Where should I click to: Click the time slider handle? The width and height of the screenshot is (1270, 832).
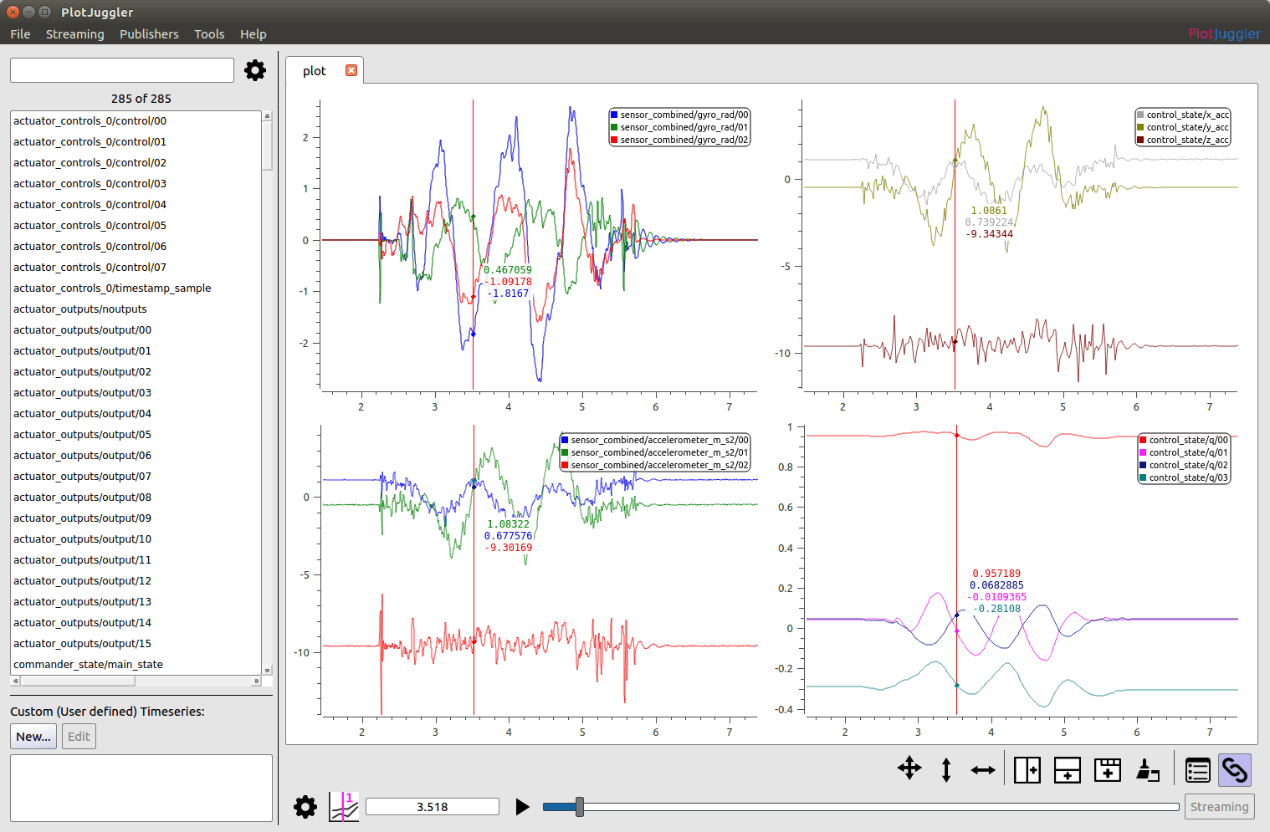pyautogui.click(x=579, y=807)
